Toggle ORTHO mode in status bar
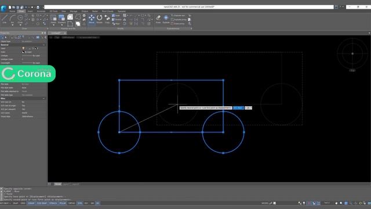 (x=72, y=203)
